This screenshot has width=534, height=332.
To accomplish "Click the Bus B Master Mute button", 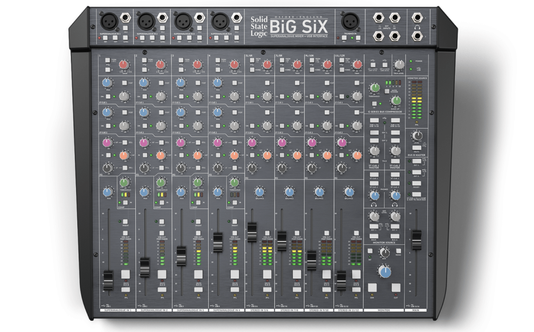I will (417, 148).
